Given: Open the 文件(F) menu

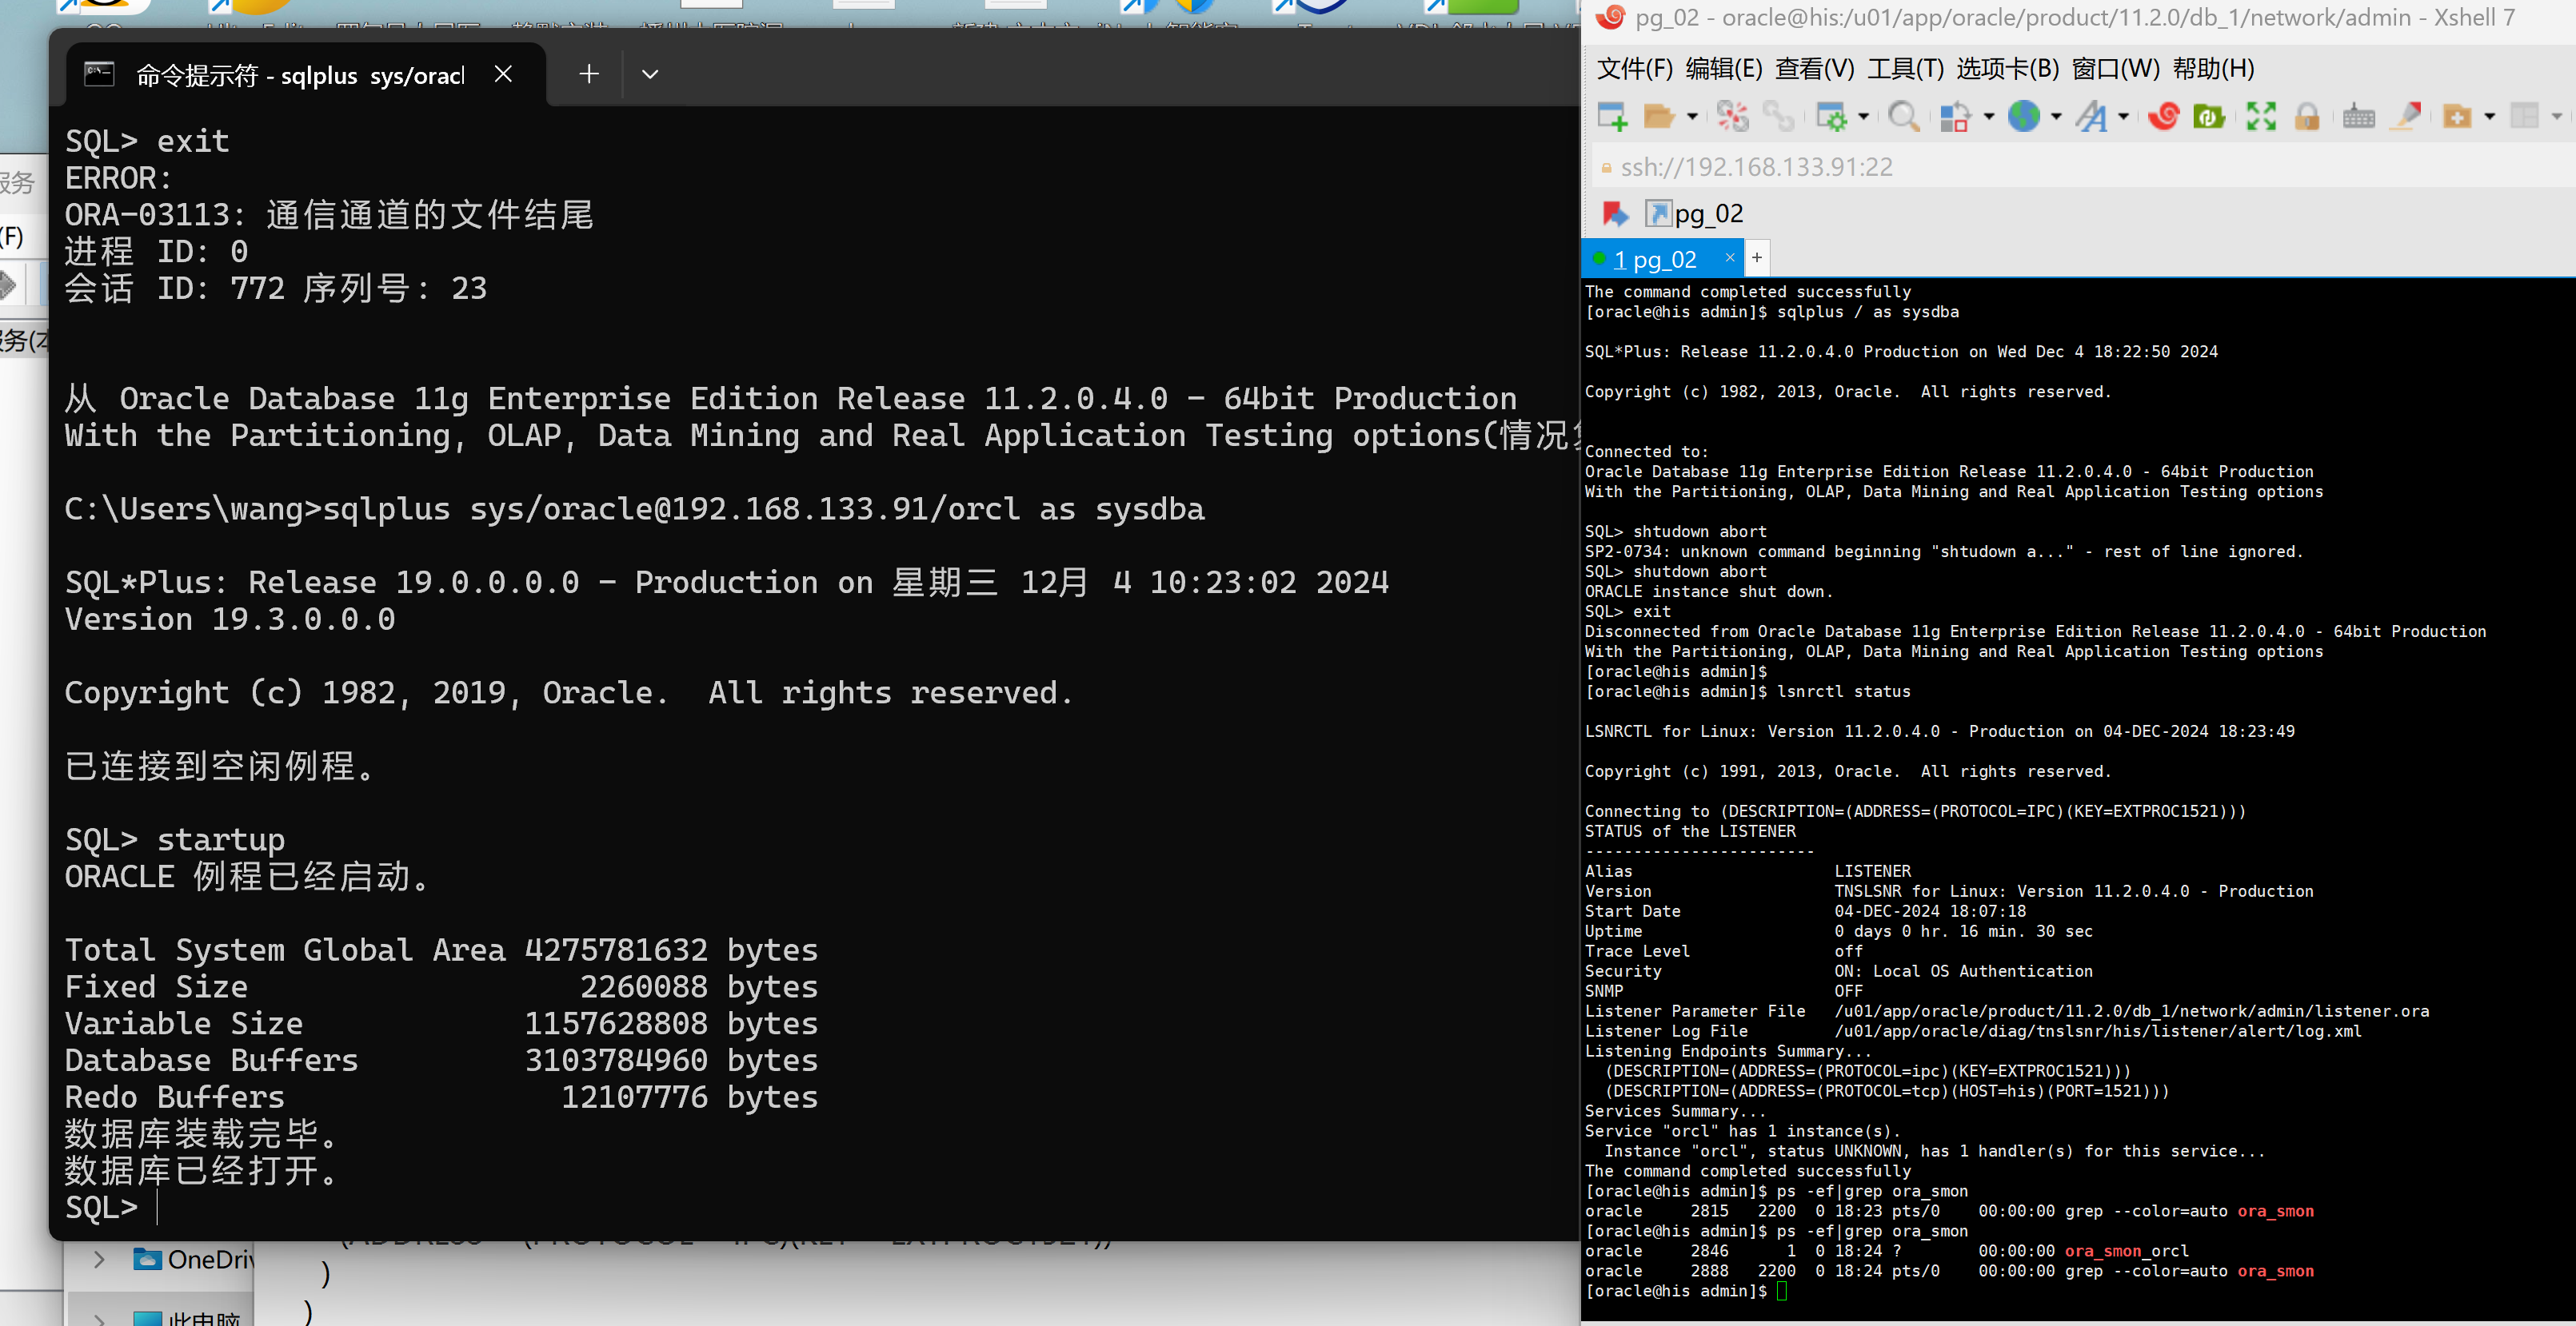Looking at the screenshot, I should coord(1634,69).
